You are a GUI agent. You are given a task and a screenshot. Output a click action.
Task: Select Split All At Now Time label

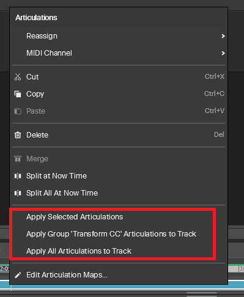click(62, 193)
